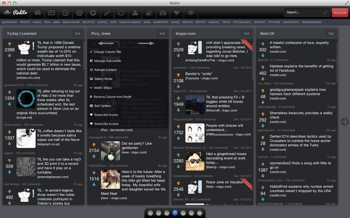Image resolution: width=350 pixels, height=218 pixels.
Task: Open hot sort dropdown in Best Of
Action: click(x=331, y=34)
